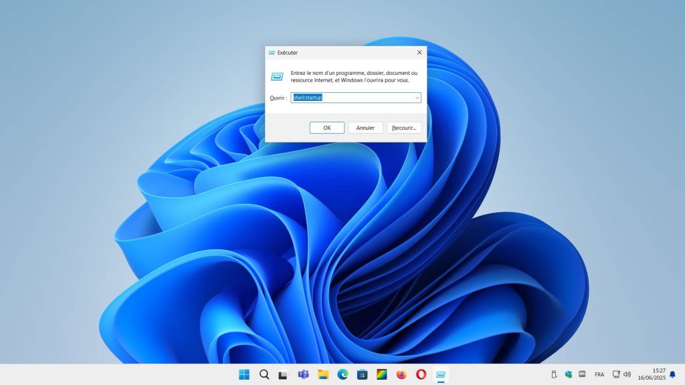Open the notification center bell
The image size is (685, 385).
(672, 375)
